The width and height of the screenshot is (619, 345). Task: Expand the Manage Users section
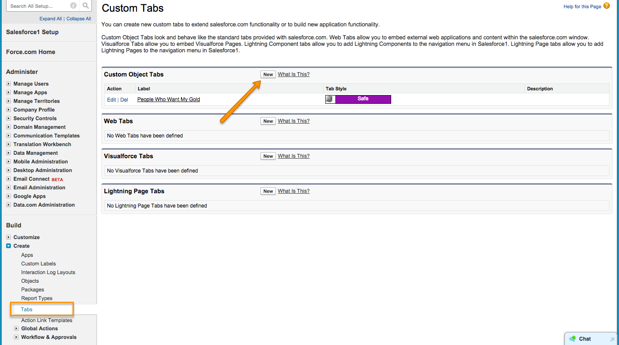click(9, 84)
